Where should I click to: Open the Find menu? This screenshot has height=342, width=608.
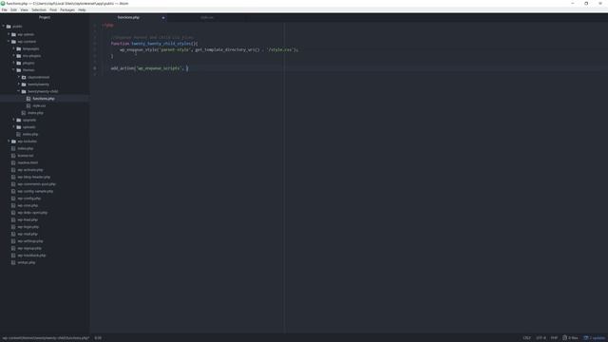click(x=53, y=9)
